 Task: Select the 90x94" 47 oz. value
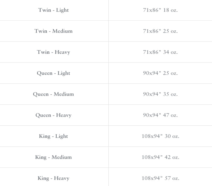160,115
